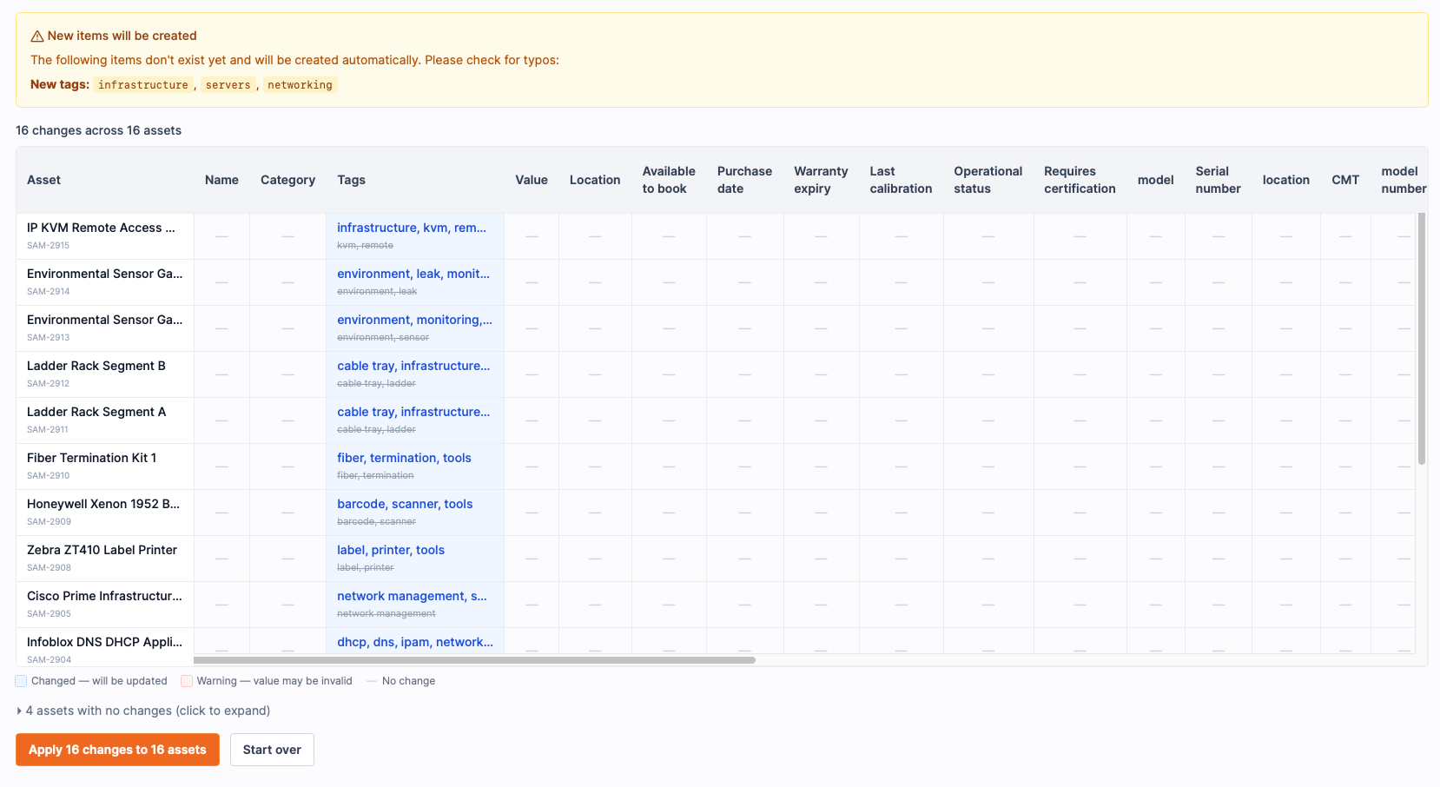Click the vertical table scrollbar
1440x787 pixels.
point(1421,339)
